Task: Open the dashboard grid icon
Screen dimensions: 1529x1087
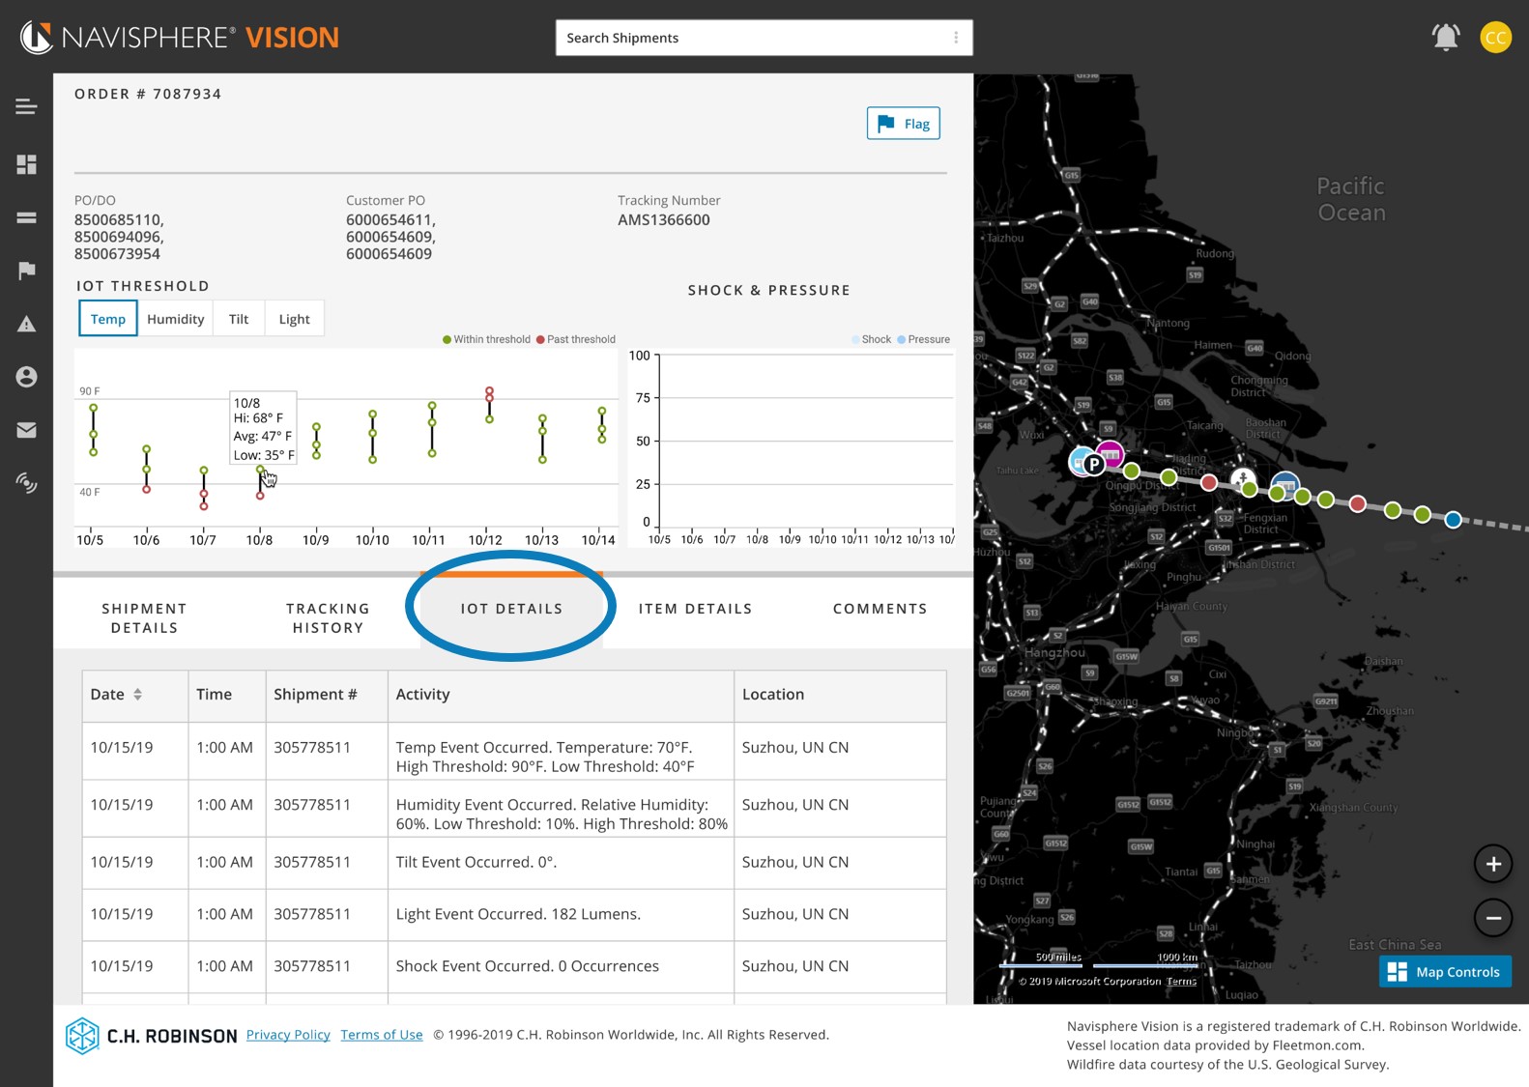Action: pyautogui.click(x=26, y=164)
